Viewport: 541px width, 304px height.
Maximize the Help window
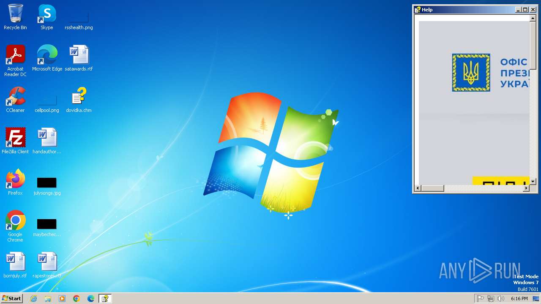[x=525, y=10]
